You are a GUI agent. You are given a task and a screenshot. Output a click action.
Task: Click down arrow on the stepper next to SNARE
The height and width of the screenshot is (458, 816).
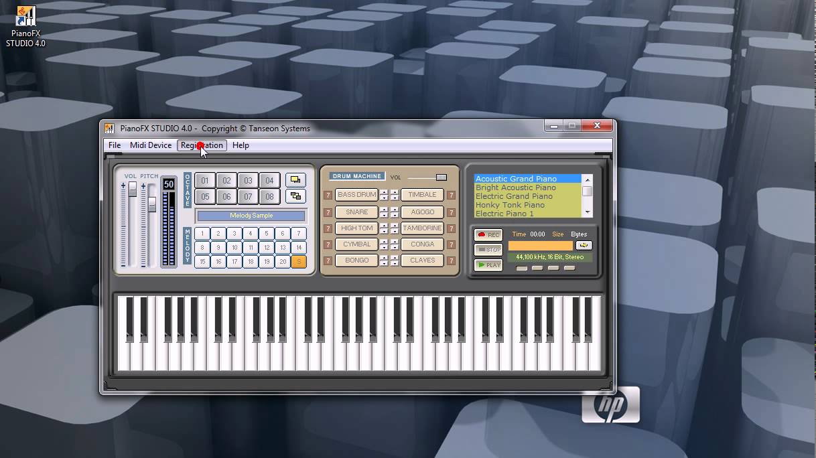[x=384, y=215]
